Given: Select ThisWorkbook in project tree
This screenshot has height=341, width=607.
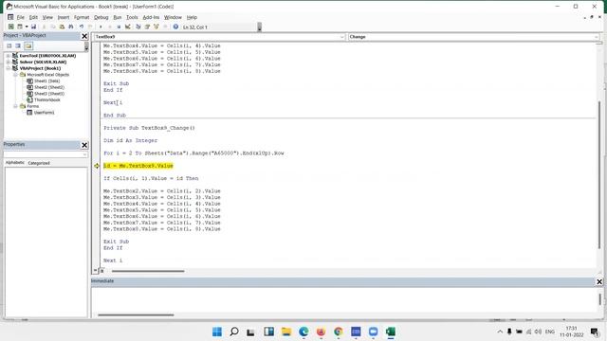Looking at the screenshot, I should tap(46, 99).
